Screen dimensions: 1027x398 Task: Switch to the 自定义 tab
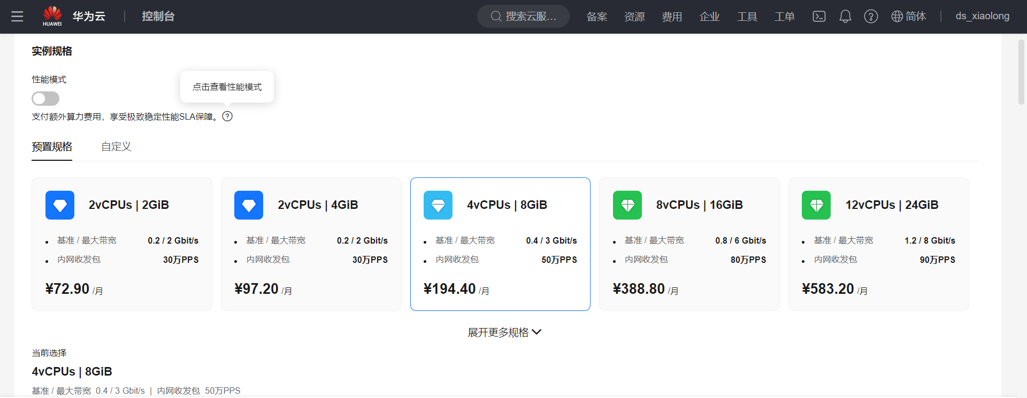(116, 146)
